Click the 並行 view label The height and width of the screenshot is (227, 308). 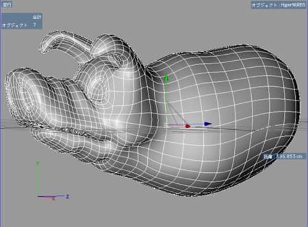tap(7, 4)
